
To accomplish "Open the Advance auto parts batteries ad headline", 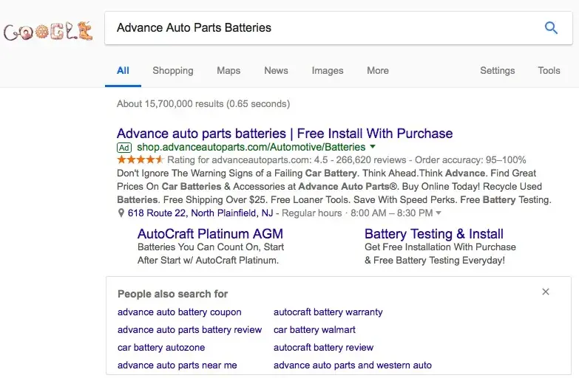I will pos(285,134).
